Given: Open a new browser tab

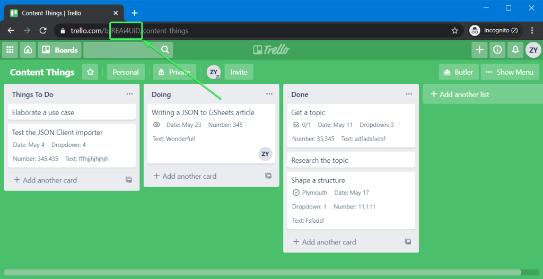Looking at the screenshot, I should point(135,13).
